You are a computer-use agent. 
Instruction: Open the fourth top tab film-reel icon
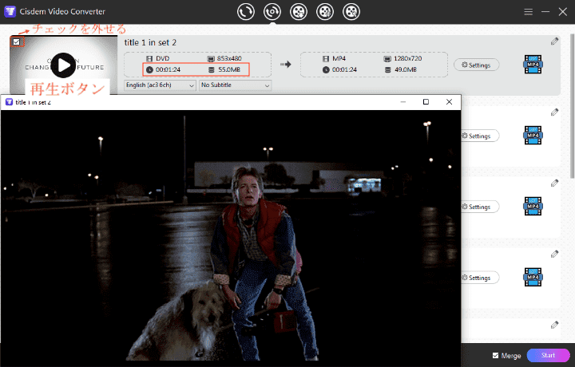pyautogui.click(x=325, y=12)
